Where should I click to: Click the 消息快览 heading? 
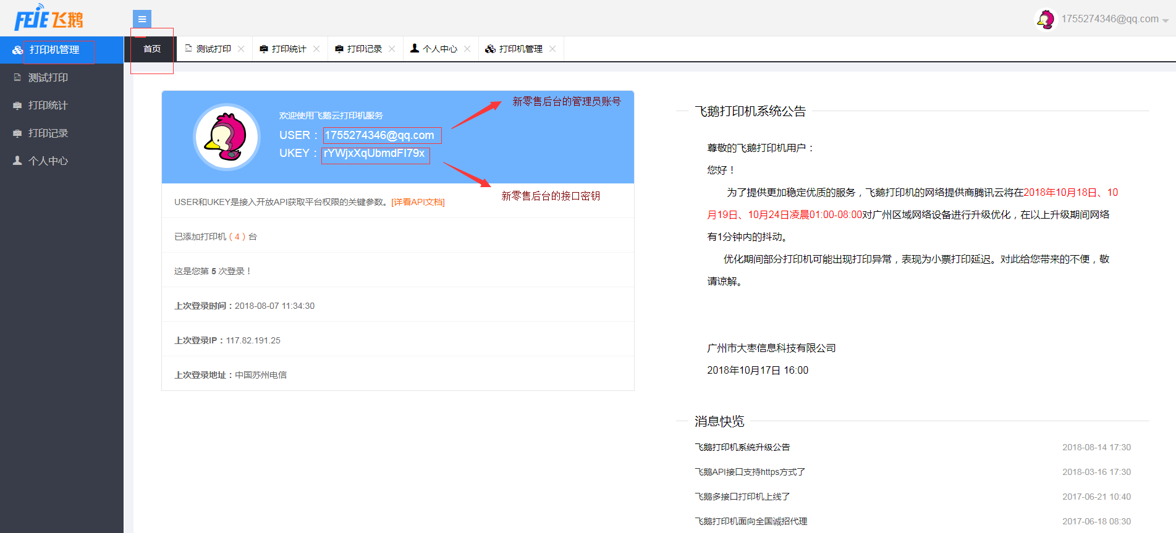(x=719, y=421)
